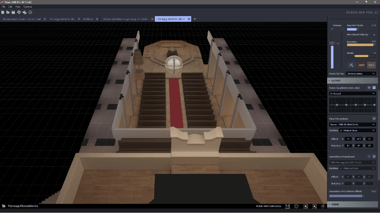Toggle the 3D view in venue map controls
The image size is (380, 213).
tap(288, 206)
